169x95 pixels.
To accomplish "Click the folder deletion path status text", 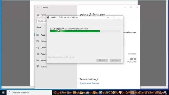I will coord(69,29).
